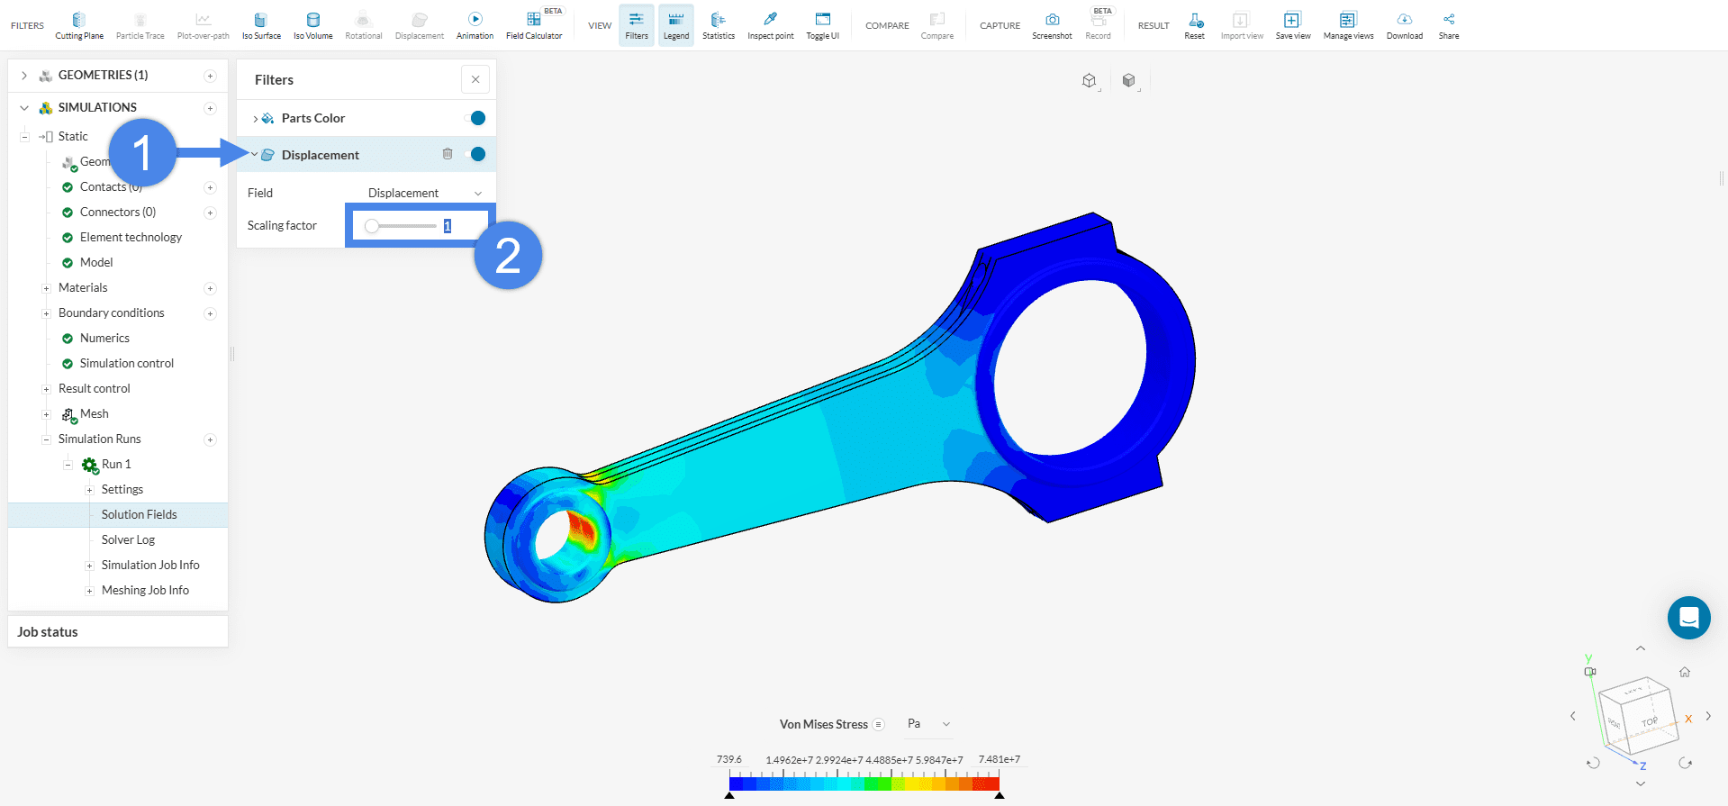Add an Iso Volume filter
Viewport: 1728px width, 806px height.
click(x=312, y=25)
